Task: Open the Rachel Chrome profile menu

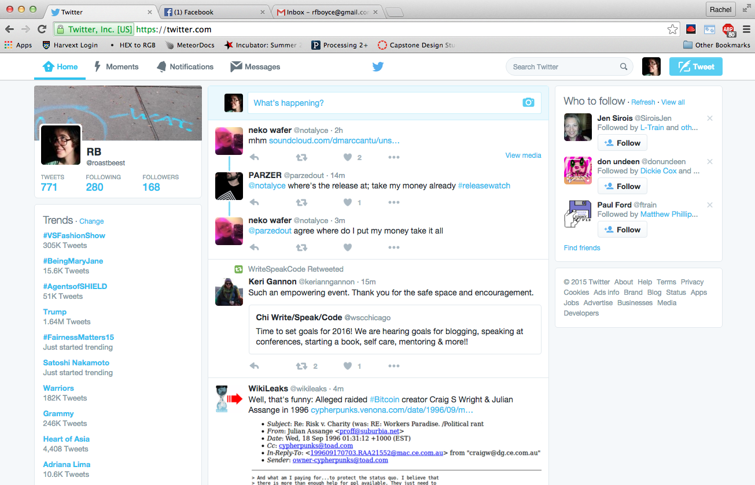Action: click(x=721, y=9)
